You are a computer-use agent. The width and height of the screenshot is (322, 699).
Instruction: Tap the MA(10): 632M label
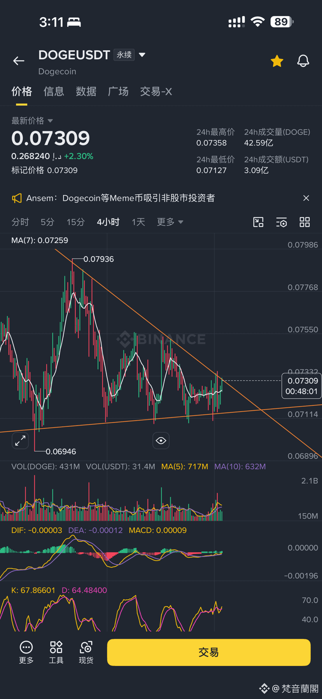pos(240,467)
